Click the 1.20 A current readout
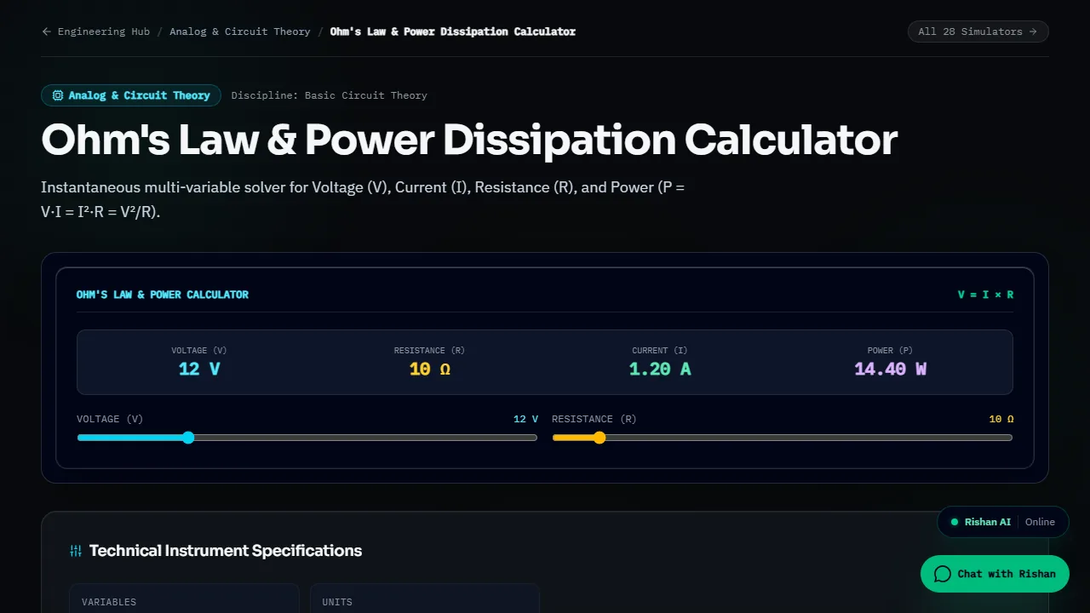The width and height of the screenshot is (1090, 613). (660, 369)
